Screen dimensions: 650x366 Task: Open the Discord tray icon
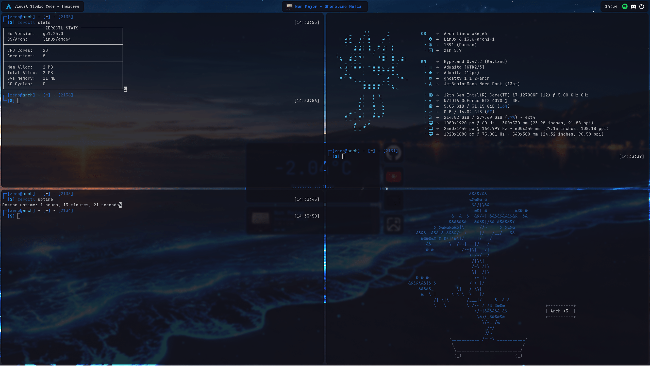point(634,7)
